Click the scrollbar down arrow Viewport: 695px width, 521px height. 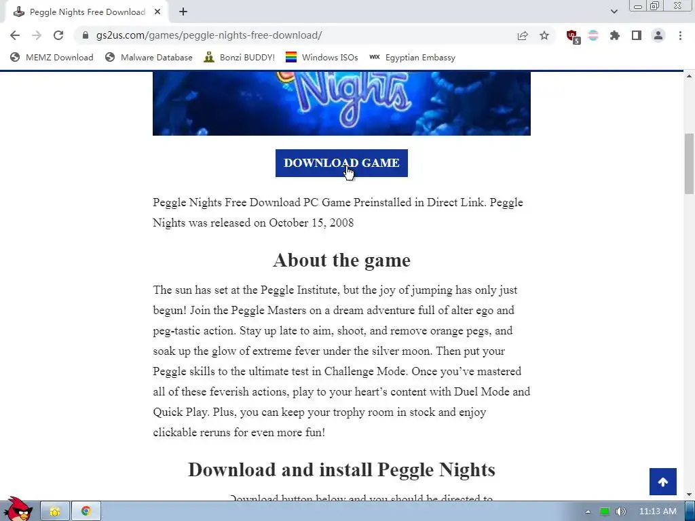[690, 495]
